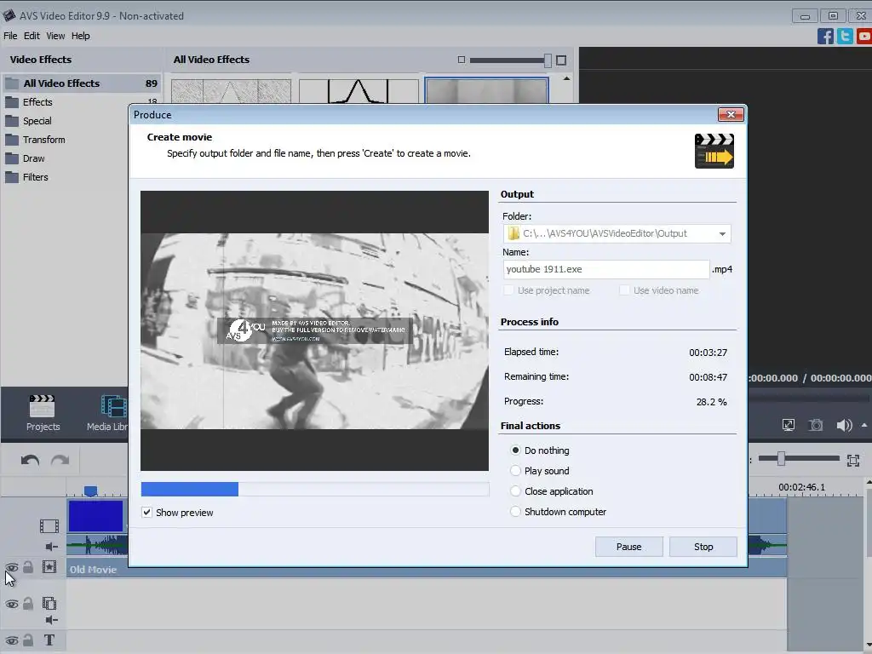
Task: Mute the overlay audio speaker icon
Action: (52, 620)
